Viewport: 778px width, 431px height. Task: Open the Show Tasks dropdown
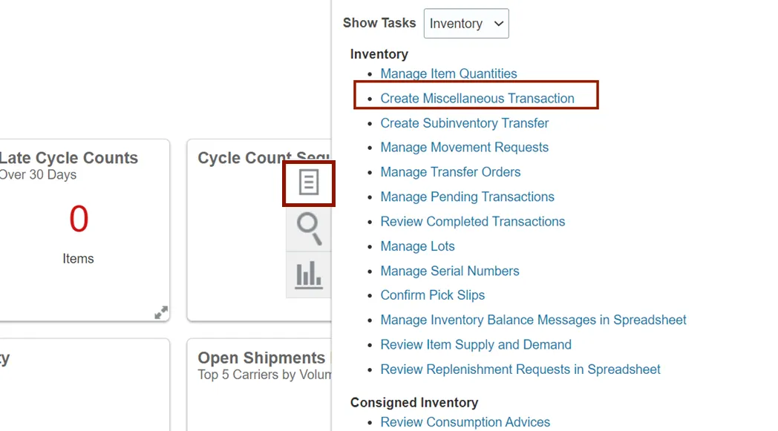466,24
